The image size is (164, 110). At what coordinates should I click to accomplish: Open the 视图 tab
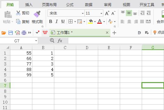(x=127, y=5)
